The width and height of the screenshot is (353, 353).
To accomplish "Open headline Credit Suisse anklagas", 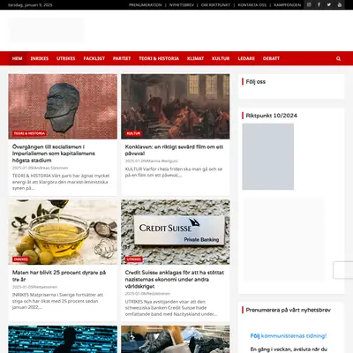I will pos(175,279).
